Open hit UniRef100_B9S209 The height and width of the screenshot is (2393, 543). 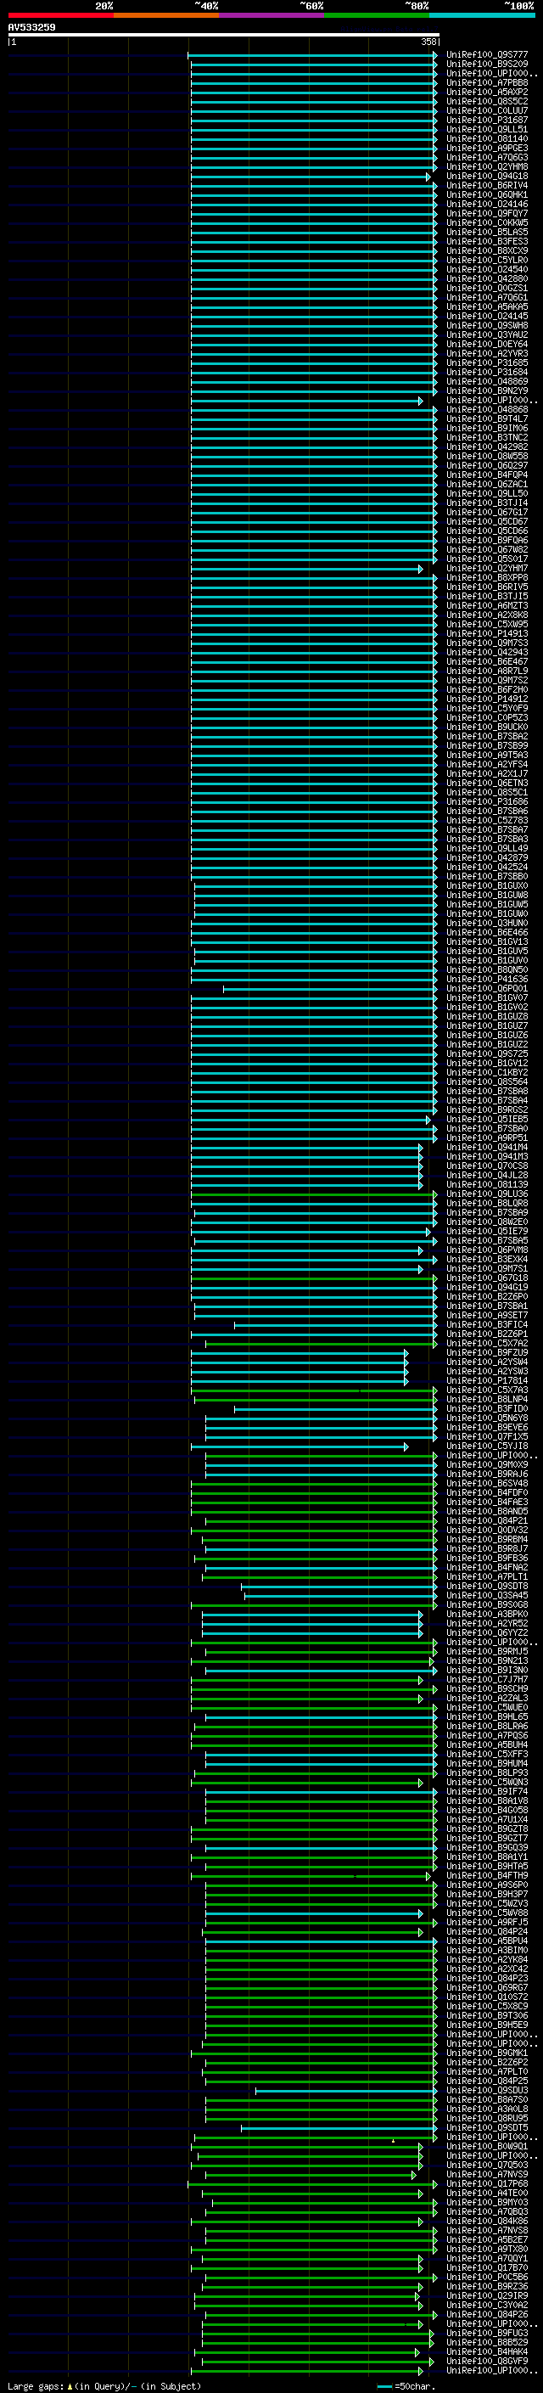point(487,65)
